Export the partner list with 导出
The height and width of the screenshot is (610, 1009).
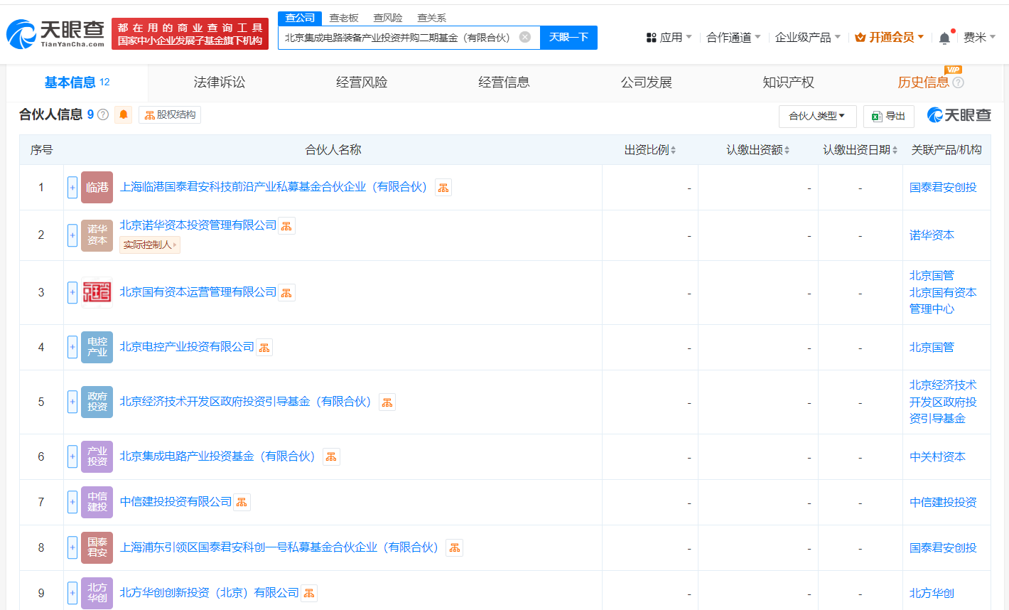click(x=888, y=116)
